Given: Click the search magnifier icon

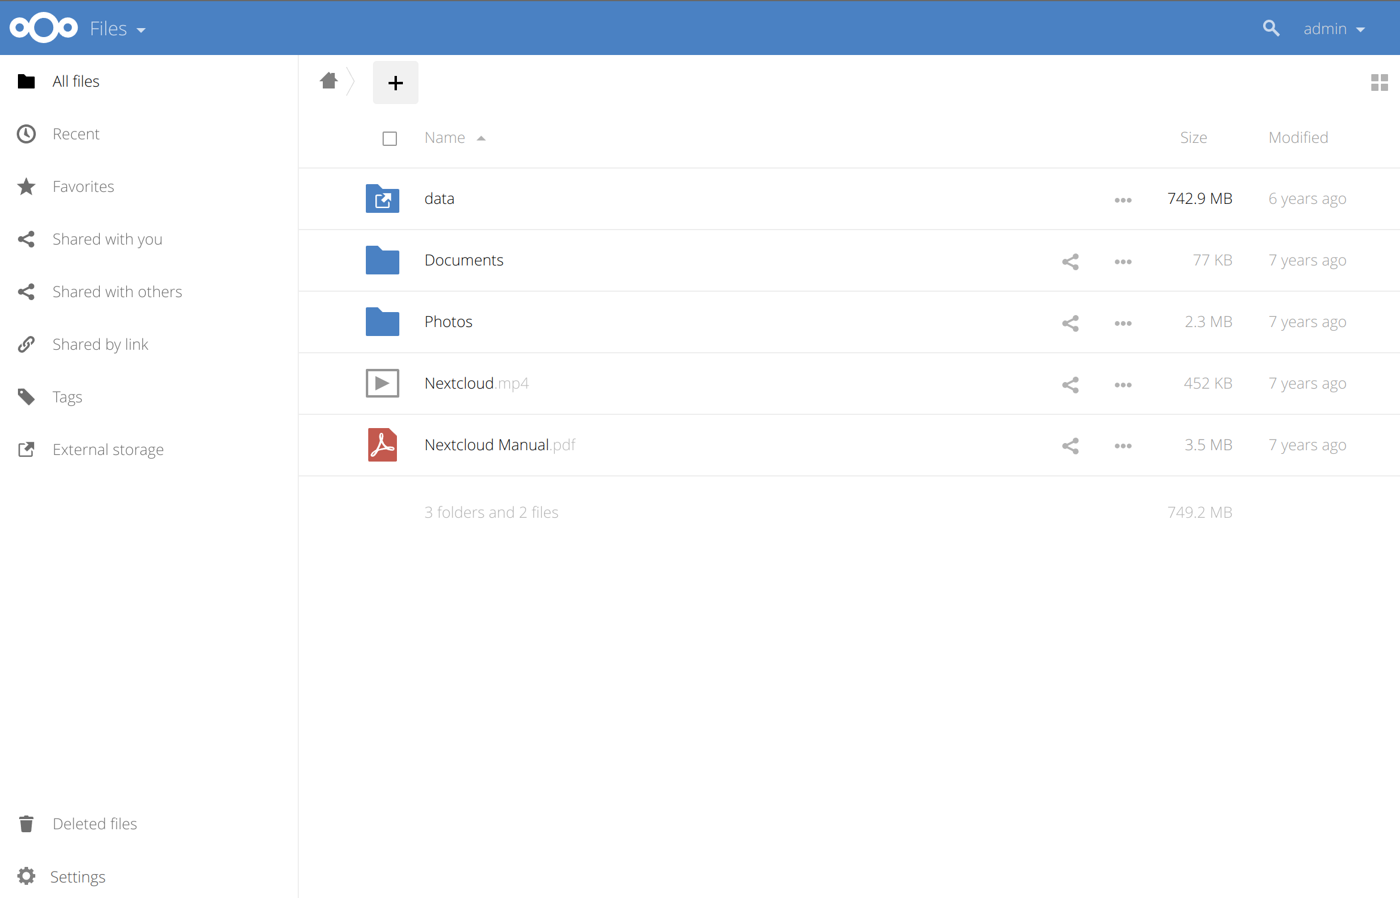Looking at the screenshot, I should pyautogui.click(x=1271, y=28).
